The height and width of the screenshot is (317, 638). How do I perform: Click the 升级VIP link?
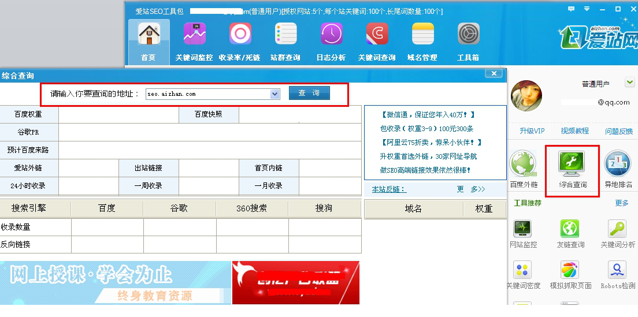[532, 131]
